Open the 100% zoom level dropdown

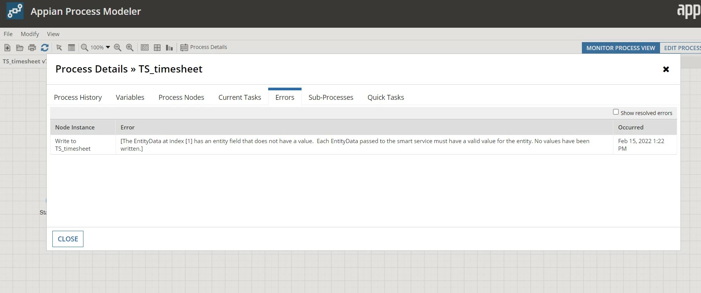pyautogui.click(x=100, y=47)
